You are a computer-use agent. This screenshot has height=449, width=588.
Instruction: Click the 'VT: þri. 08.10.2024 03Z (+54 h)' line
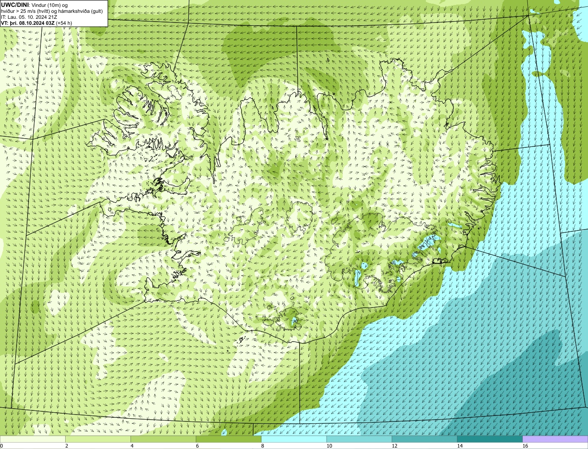click(x=37, y=23)
